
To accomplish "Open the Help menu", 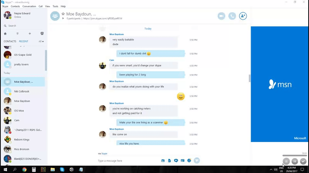I will pyautogui.click(x=63, y=6).
